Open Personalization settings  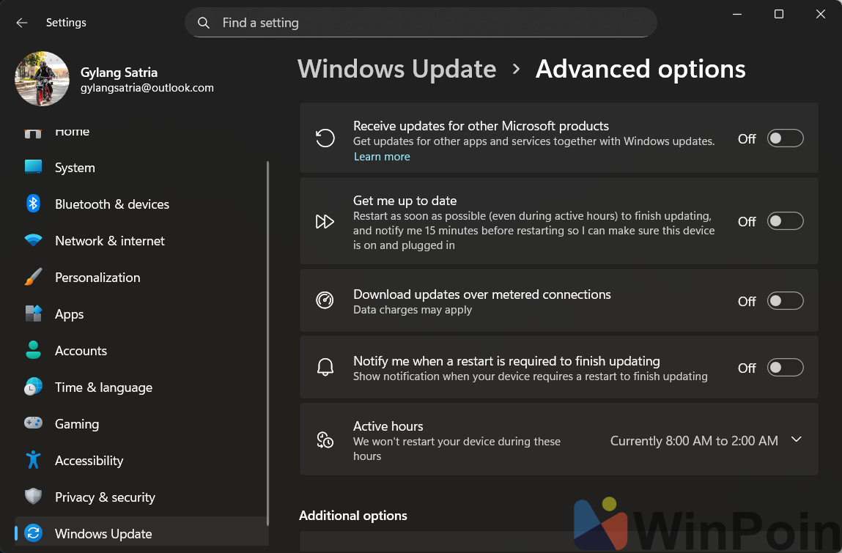tap(141, 277)
